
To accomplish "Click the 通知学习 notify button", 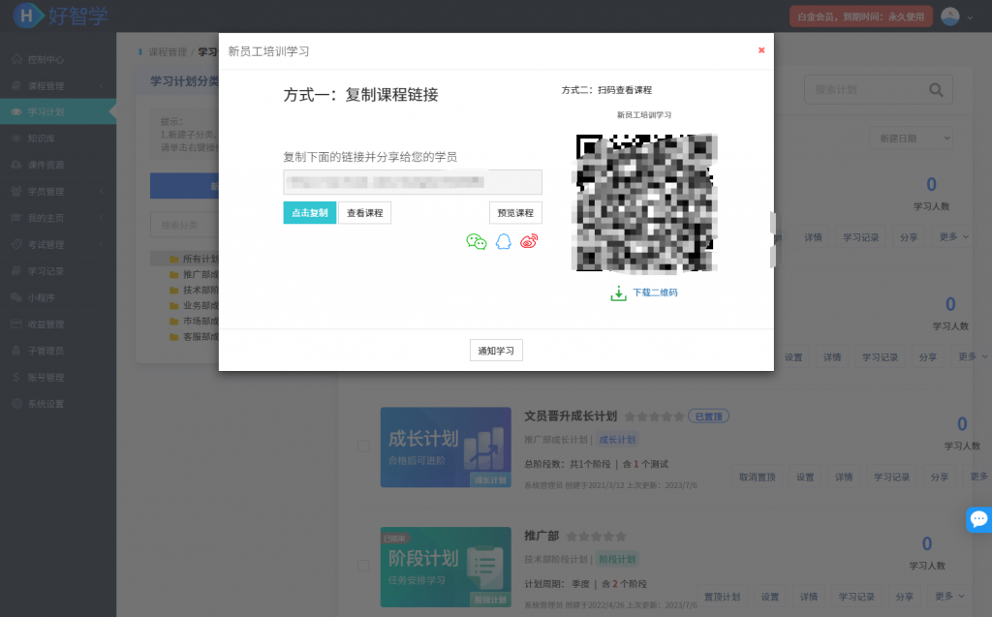I will (x=496, y=351).
